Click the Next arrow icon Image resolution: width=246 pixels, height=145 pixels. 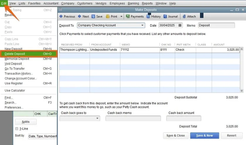tap(79, 16)
